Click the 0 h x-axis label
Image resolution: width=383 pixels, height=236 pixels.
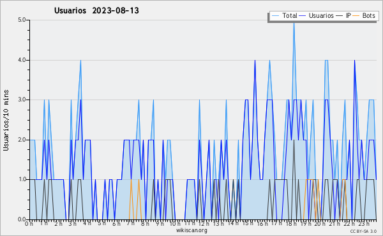point(29,223)
